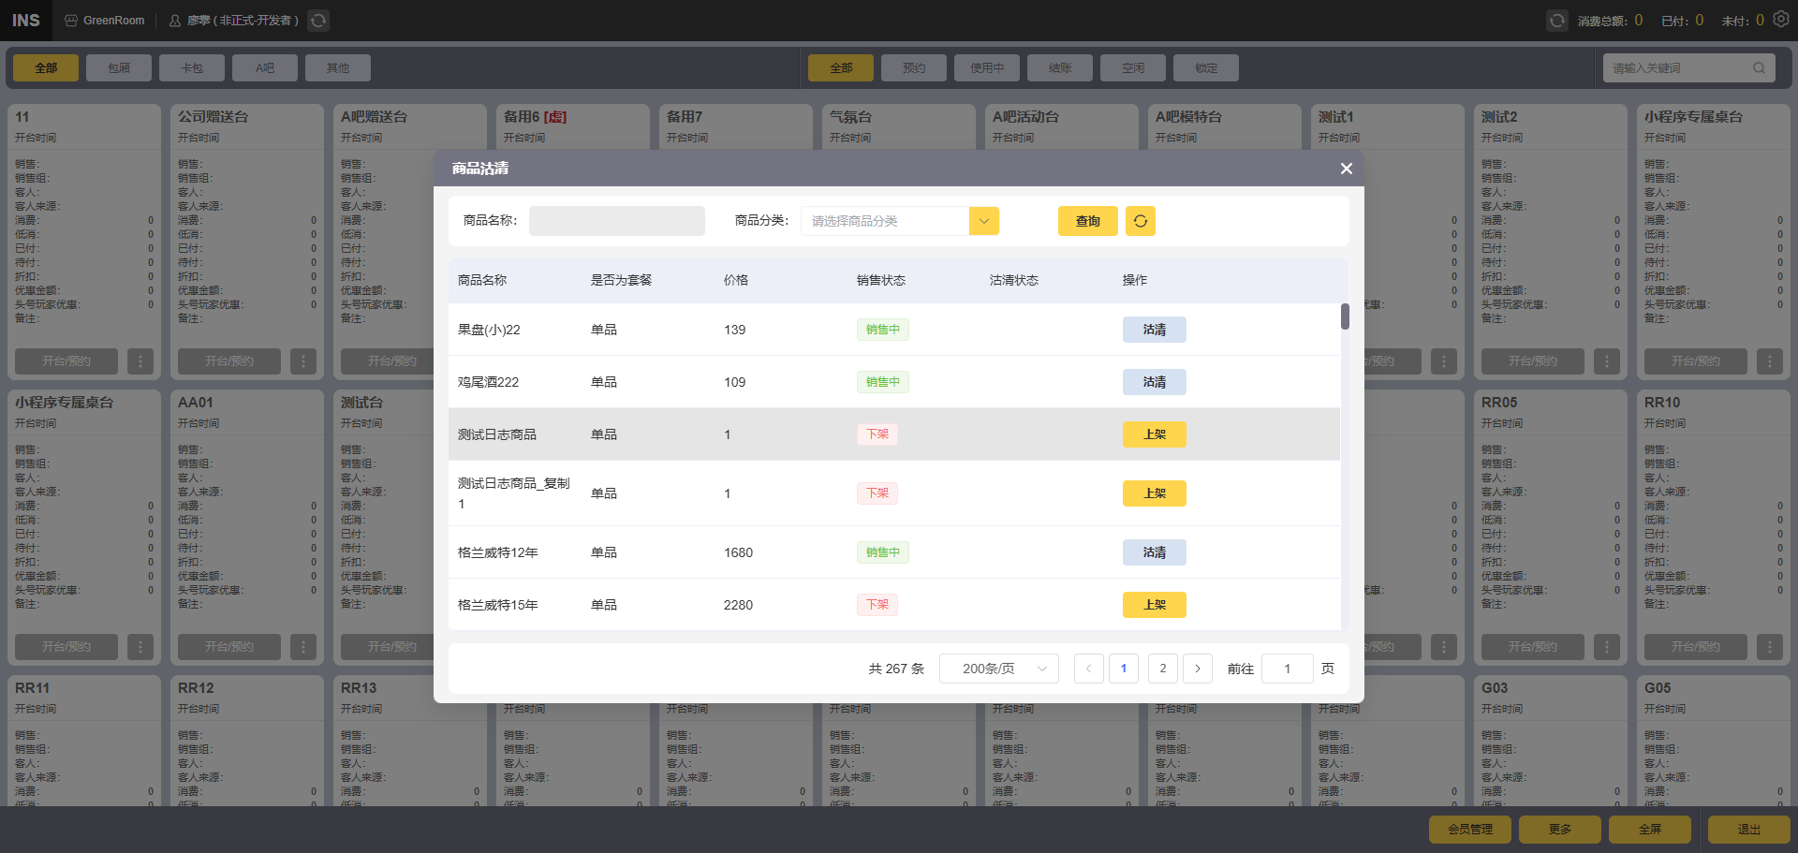
Task: Select the 全部 status filter tab
Action: [841, 67]
